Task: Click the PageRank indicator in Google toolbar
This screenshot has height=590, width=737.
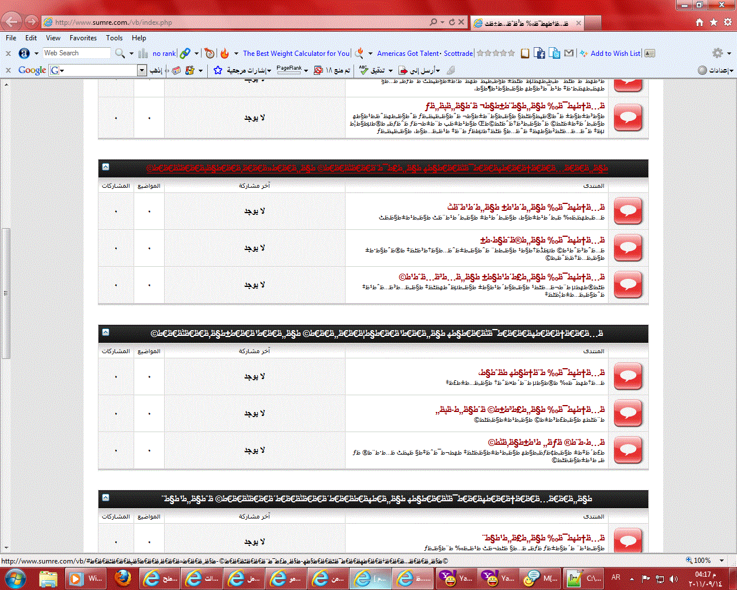Action: click(289, 70)
